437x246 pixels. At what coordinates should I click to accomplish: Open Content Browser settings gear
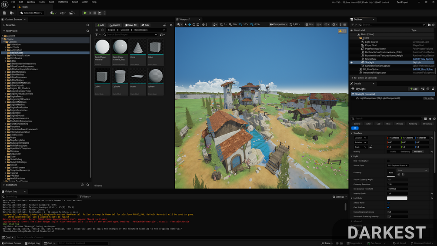click(x=171, y=25)
